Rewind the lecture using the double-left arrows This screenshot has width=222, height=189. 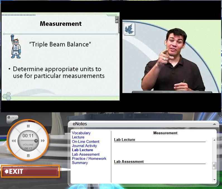(x=14, y=141)
